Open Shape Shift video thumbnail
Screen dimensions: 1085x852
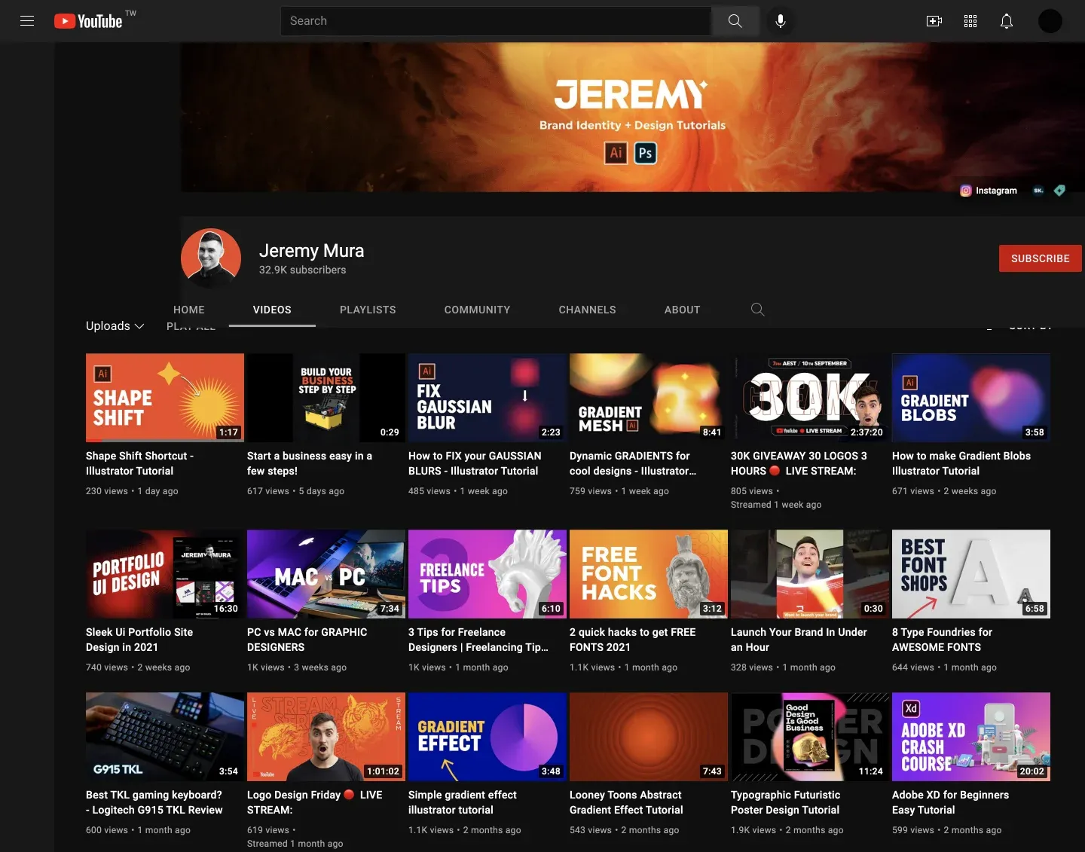click(165, 398)
